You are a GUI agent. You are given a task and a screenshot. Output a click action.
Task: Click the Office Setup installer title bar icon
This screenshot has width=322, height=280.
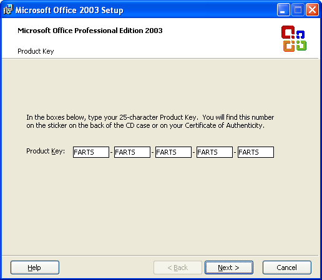pyautogui.click(x=8, y=9)
